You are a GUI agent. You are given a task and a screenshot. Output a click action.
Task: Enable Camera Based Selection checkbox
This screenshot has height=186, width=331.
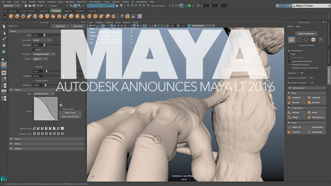coord(290,61)
